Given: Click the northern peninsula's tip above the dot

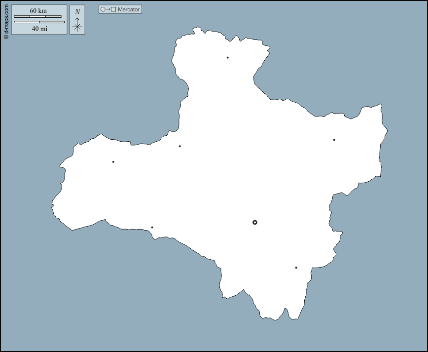Looking at the screenshot, I should tap(197, 30).
